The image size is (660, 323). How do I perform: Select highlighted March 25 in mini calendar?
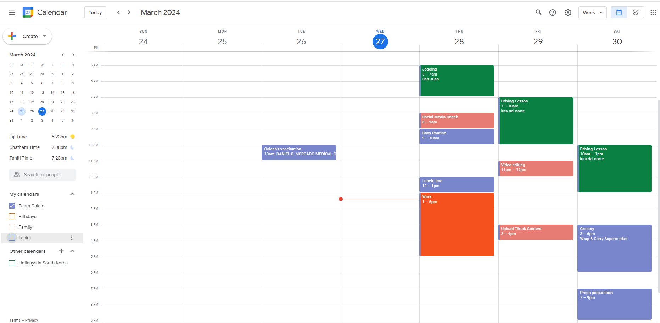[22, 111]
